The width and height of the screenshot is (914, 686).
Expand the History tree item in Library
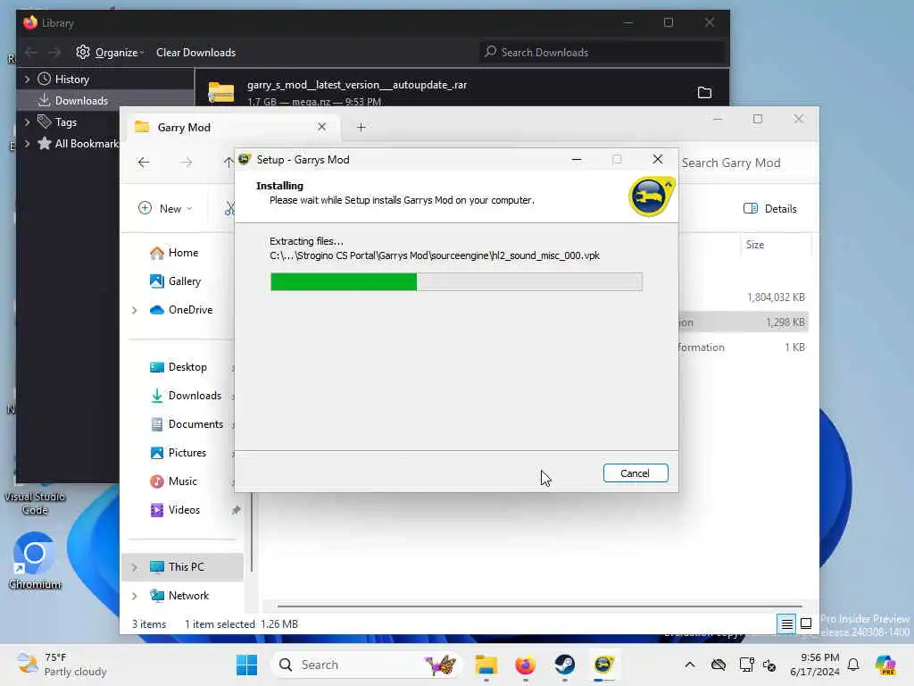click(28, 79)
